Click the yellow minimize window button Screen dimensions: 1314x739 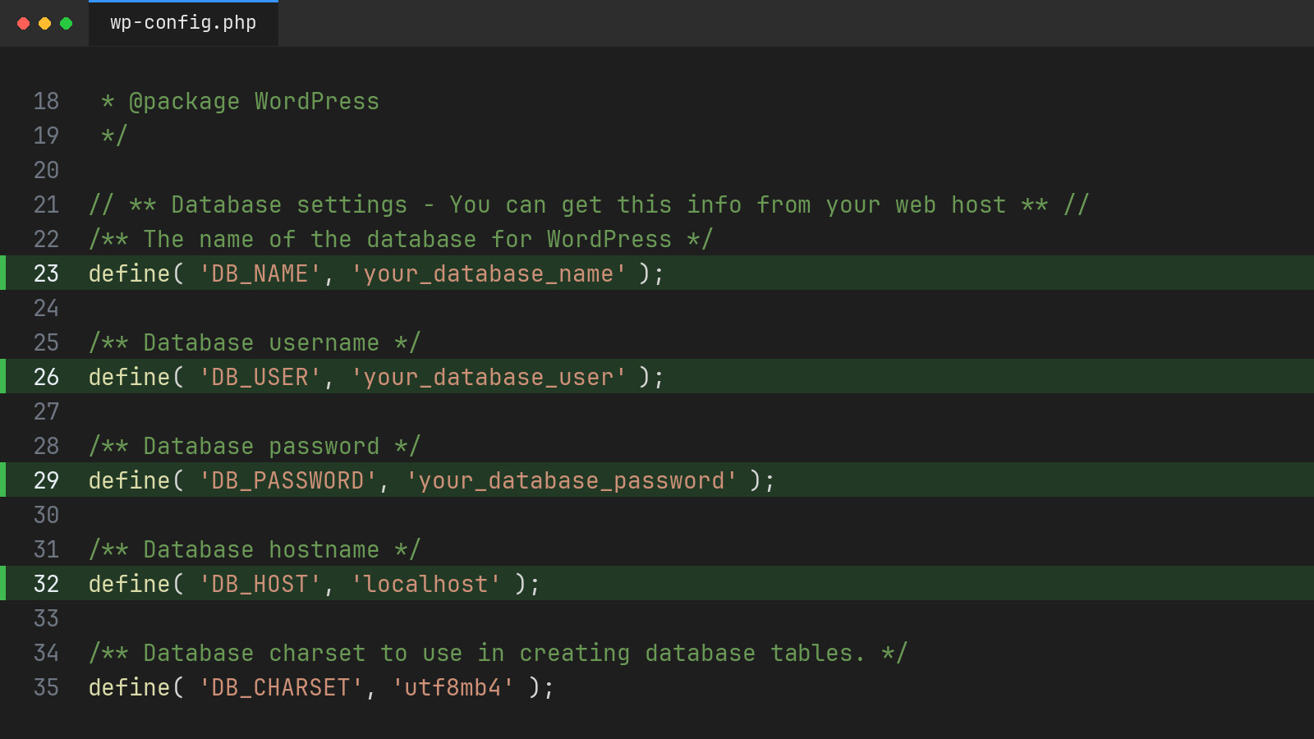point(45,23)
